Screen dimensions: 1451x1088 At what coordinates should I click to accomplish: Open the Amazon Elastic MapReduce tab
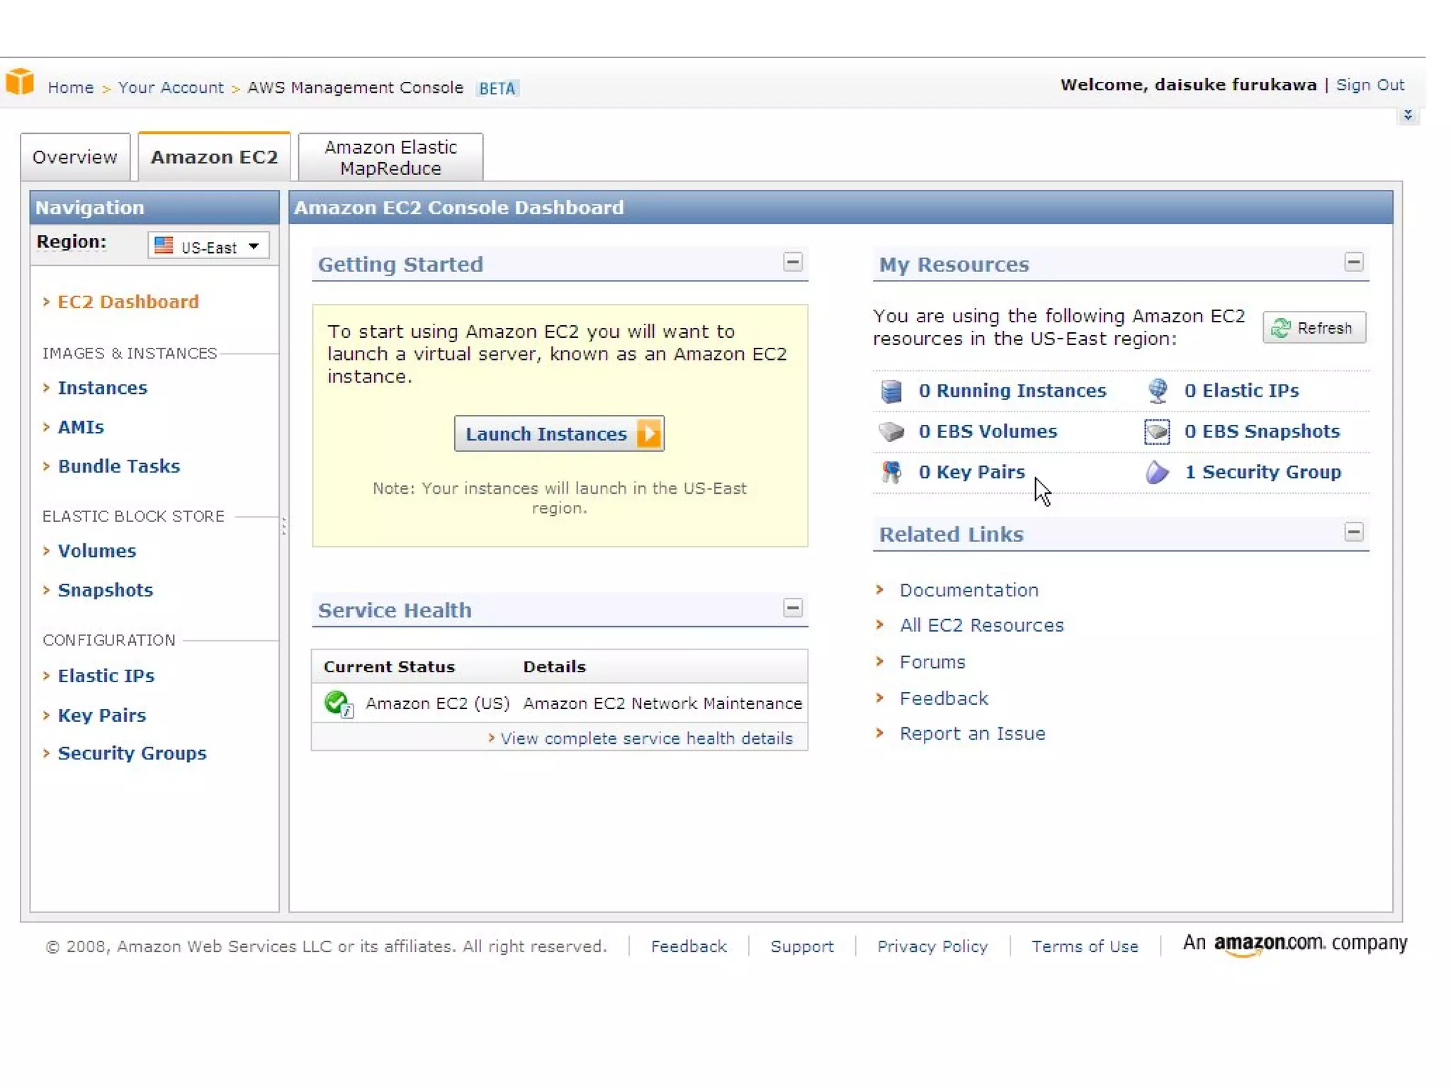(x=390, y=157)
